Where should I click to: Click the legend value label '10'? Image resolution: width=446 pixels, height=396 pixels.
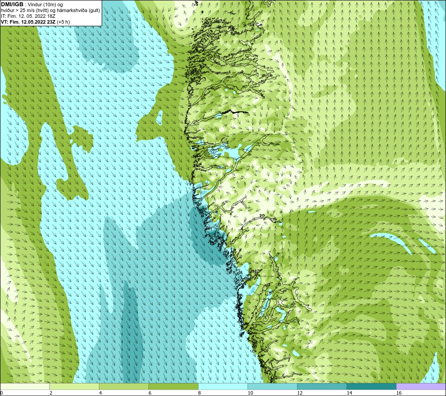point(250,393)
